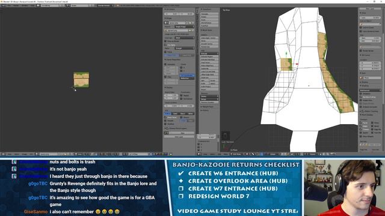Open the Extrude dropdown in Add section

pos(209,53)
